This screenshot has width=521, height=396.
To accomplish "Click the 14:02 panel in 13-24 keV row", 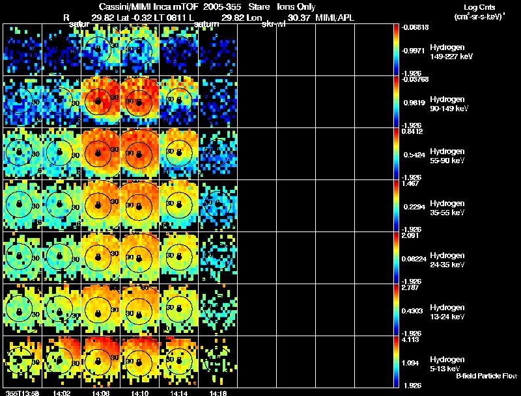I will (x=61, y=310).
